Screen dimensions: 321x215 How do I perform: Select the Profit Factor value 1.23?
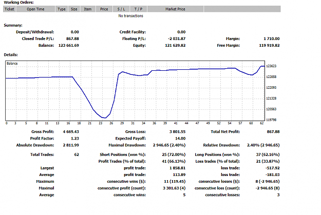[75, 139]
